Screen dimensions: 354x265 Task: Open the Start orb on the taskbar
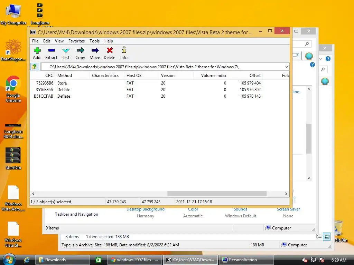(x=9, y=259)
